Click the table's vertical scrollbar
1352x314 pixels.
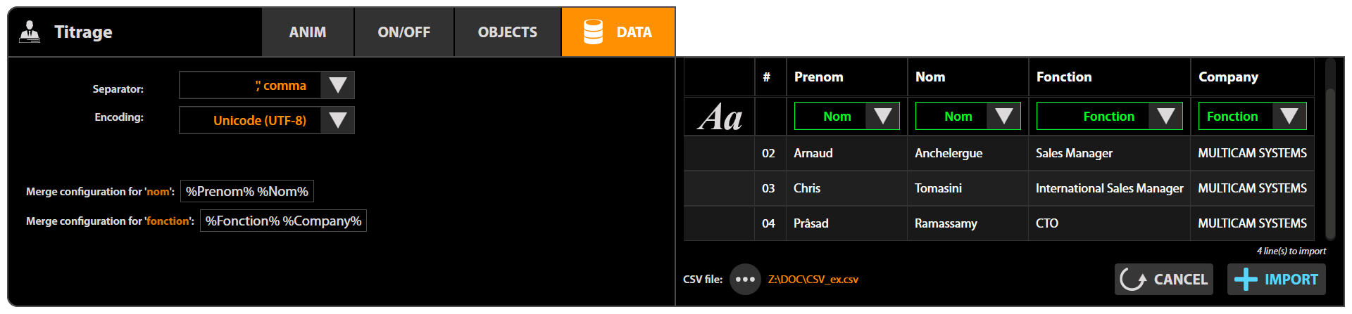[x=1330, y=162]
